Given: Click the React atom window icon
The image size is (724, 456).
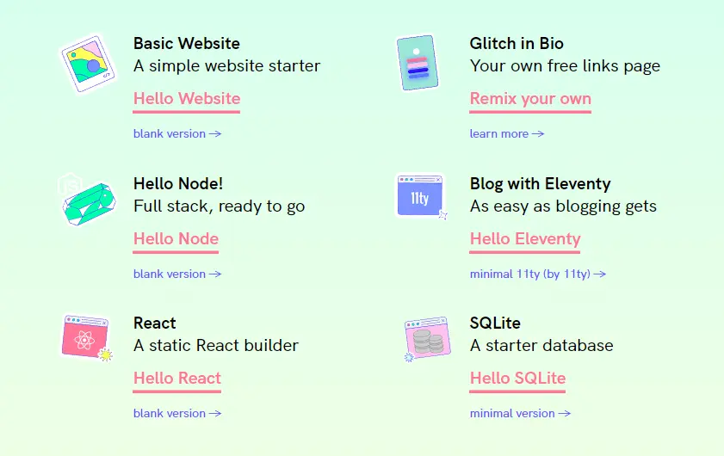Looking at the screenshot, I should (x=86, y=337).
